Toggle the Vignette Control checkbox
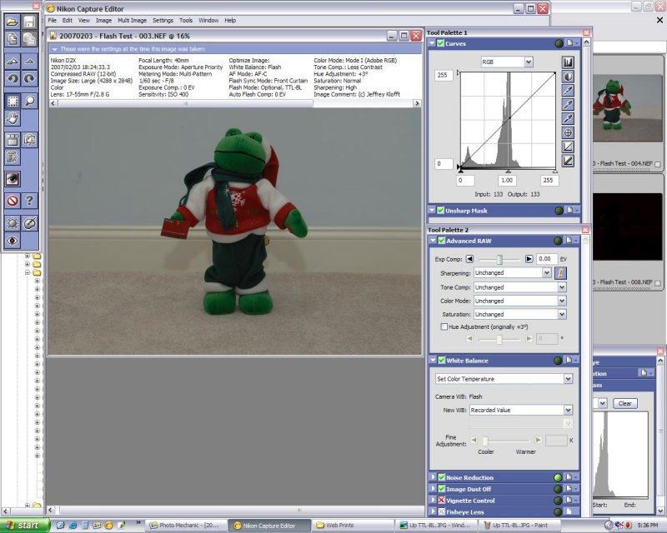Viewport: 667px width, 533px height. [442, 501]
